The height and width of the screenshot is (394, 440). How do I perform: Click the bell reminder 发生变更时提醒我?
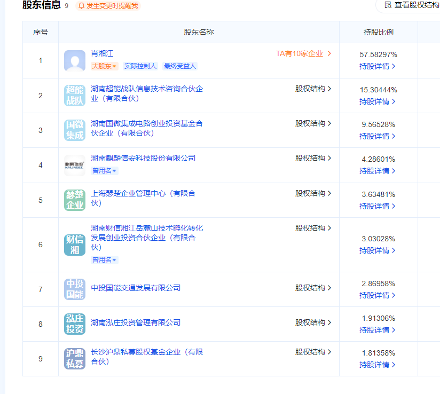[x=108, y=6]
